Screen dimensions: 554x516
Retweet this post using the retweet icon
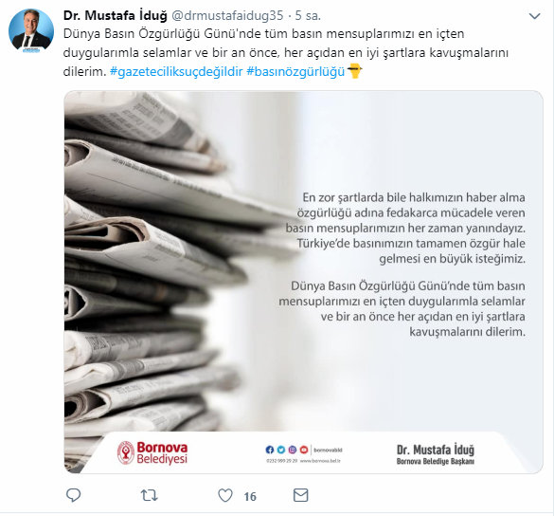149,495
